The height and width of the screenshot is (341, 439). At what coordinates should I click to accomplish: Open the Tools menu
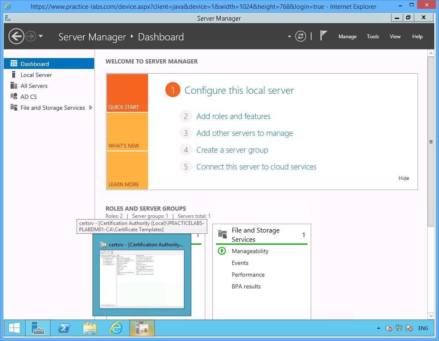(x=373, y=37)
